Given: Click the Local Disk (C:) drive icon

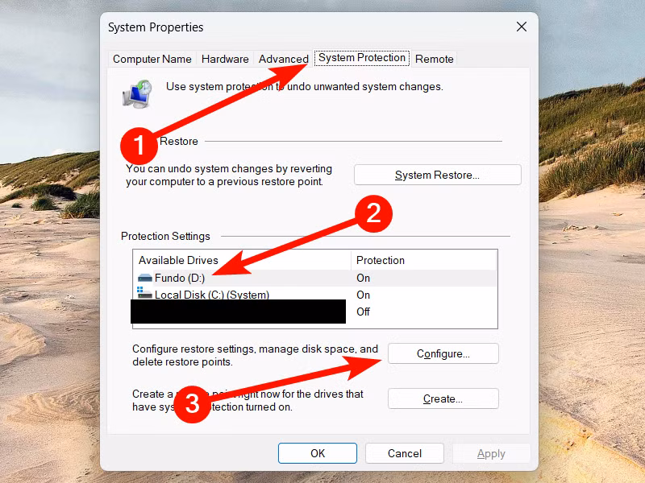Looking at the screenshot, I should click(145, 295).
